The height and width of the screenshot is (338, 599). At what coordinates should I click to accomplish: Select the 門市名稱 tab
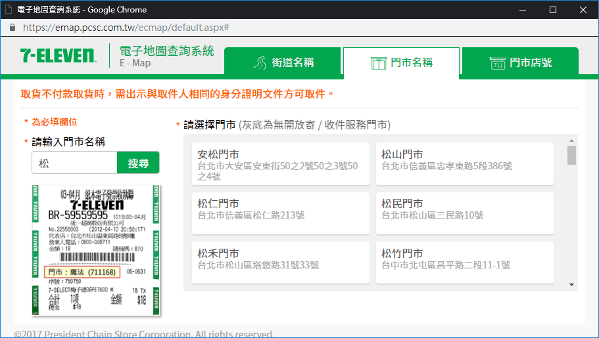click(x=401, y=62)
